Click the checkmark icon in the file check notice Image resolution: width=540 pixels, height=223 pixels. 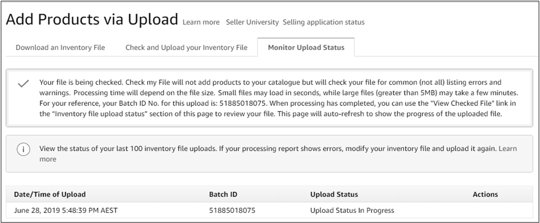tap(23, 84)
